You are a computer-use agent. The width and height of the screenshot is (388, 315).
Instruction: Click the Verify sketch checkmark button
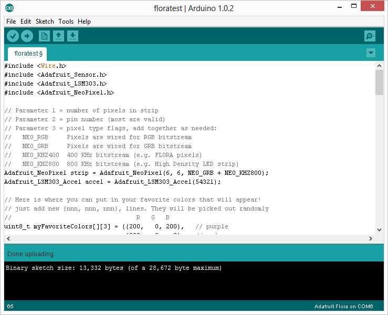[x=13, y=36]
